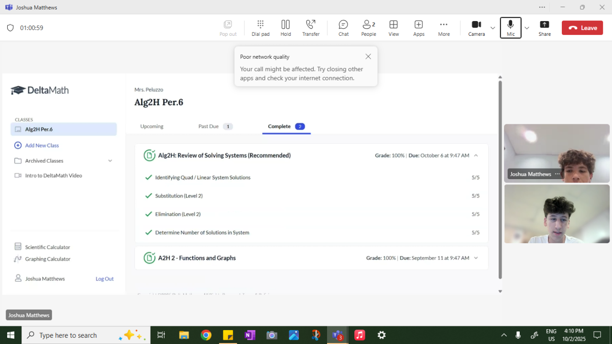
Task: Open Substitution (Level 2) skill
Action: click(179, 196)
